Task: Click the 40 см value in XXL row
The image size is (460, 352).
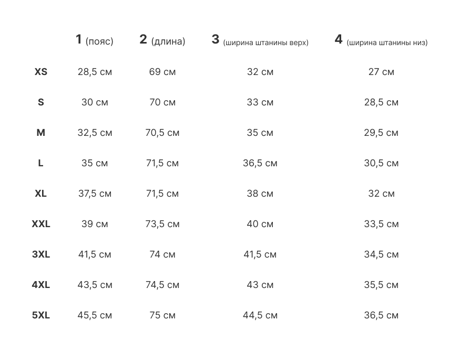Action: (x=260, y=224)
